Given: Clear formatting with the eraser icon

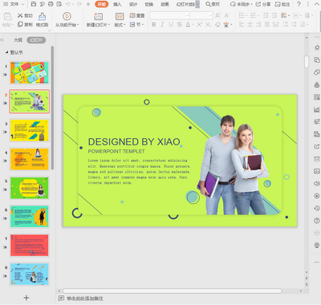Looking at the screenshot, I should [x=218, y=25].
